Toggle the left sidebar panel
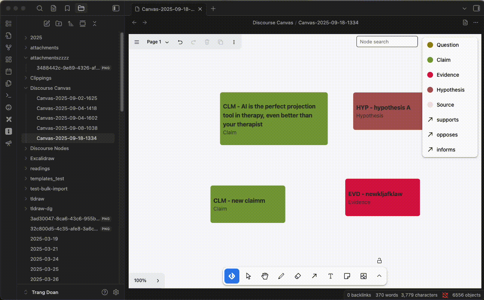This screenshot has width=484, height=300. point(116,8)
